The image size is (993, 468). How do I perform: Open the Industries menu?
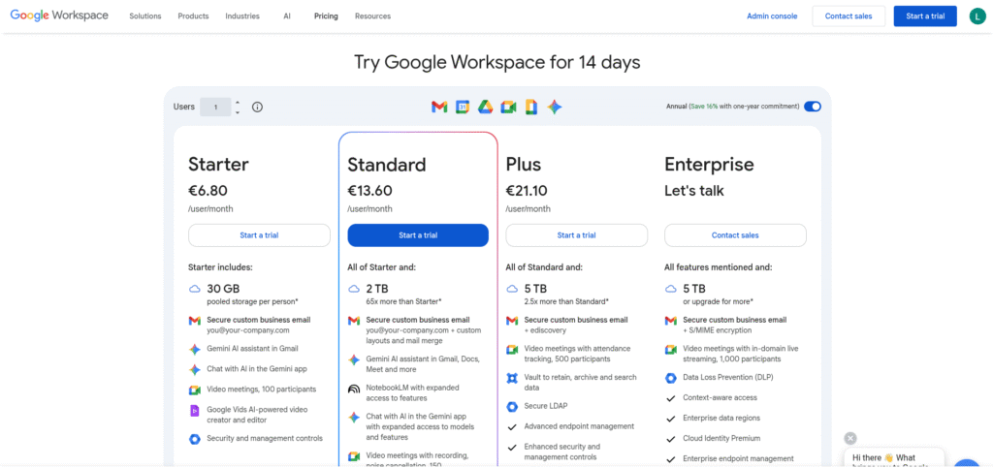242,16
